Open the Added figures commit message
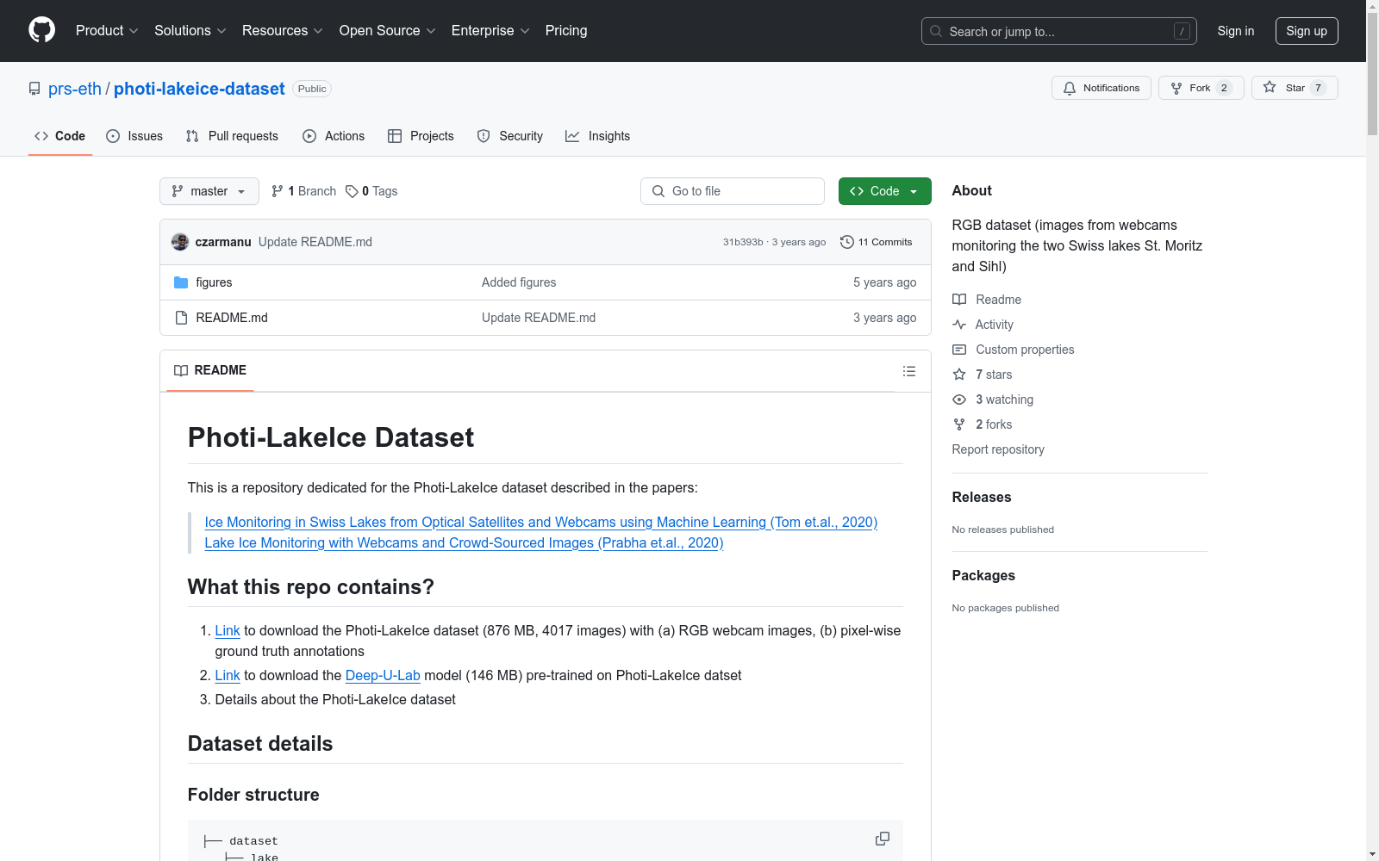Viewport: 1379px width, 861px height. [519, 282]
